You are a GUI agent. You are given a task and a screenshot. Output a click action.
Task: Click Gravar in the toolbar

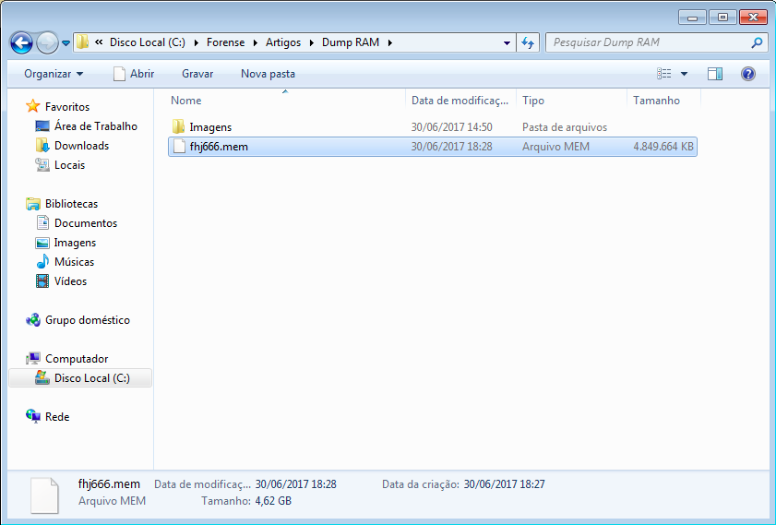point(197,74)
